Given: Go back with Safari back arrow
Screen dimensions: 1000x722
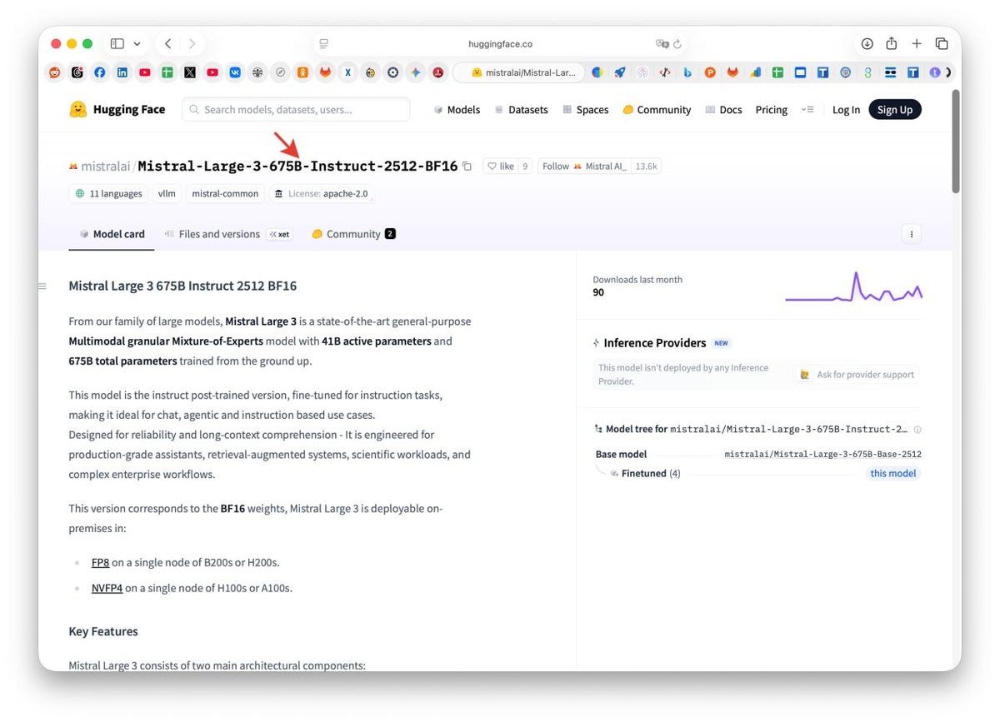Looking at the screenshot, I should click(x=168, y=43).
